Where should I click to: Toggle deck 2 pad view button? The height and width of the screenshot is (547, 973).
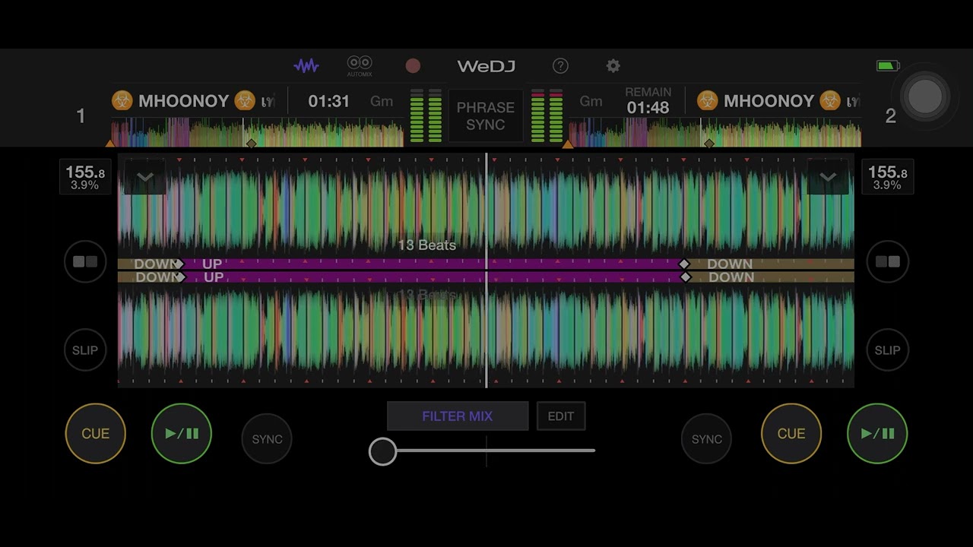pyautogui.click(x=887, y=261)
